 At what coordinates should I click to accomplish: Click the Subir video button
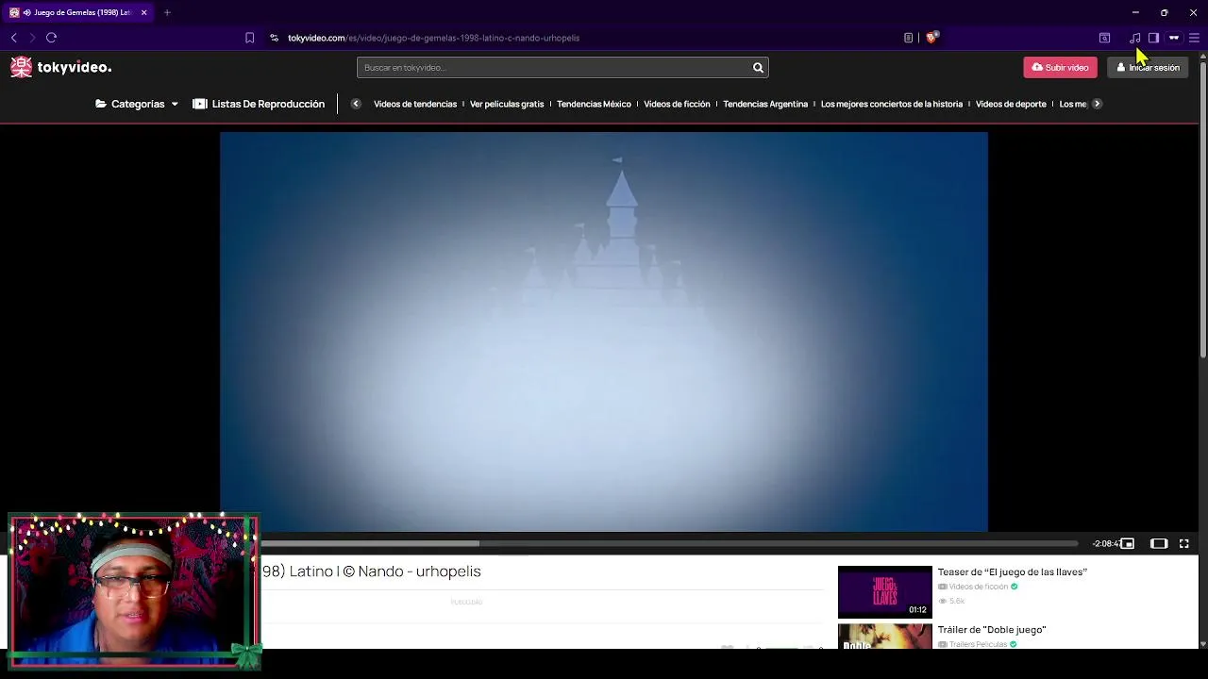pyautogui.click(x=1060, y=68)
